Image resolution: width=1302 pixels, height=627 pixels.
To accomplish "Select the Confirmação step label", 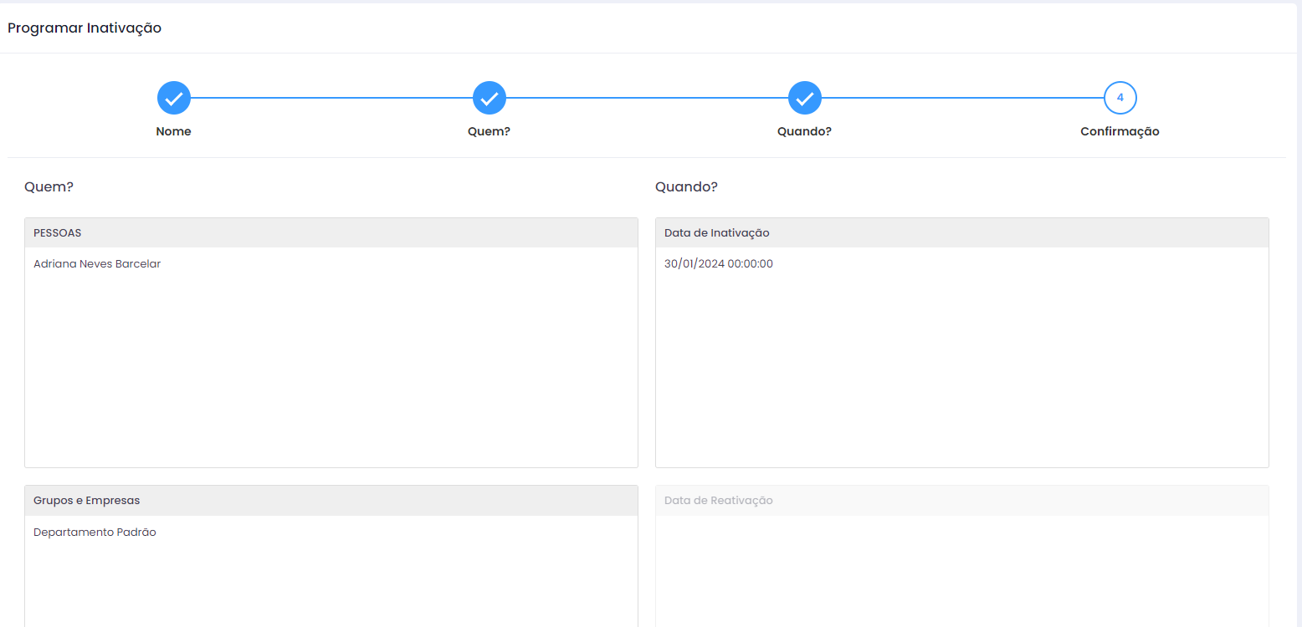I will (1120, 131).
